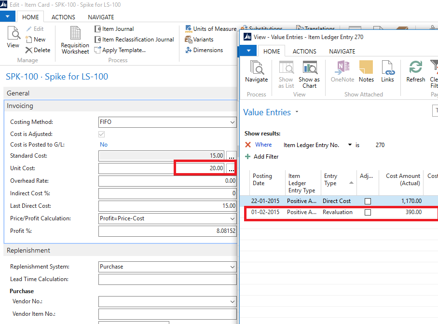Viewport: 438px width, 324px height.
Task: Select Item Card NAVIGATE tab
Action: click(101, 17)
